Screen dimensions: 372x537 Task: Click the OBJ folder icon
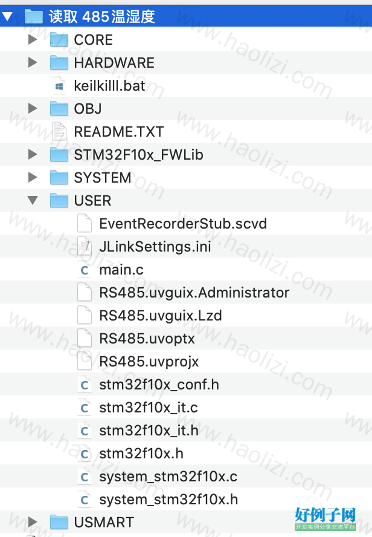[x=59, y=109]
